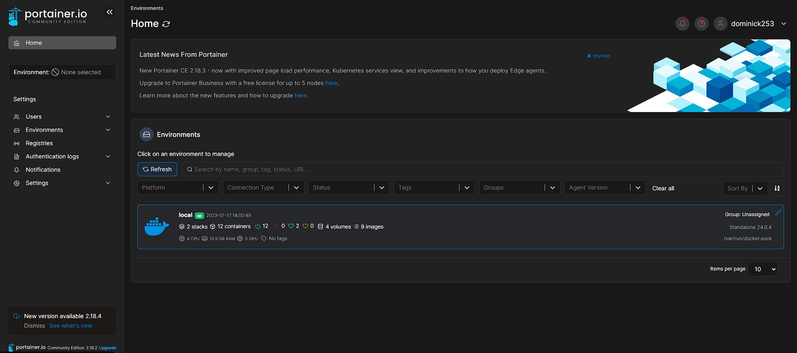This screenshot has height=353, width=797.
Task: Open the notifications bell icon
Action: tap(682, 24)
